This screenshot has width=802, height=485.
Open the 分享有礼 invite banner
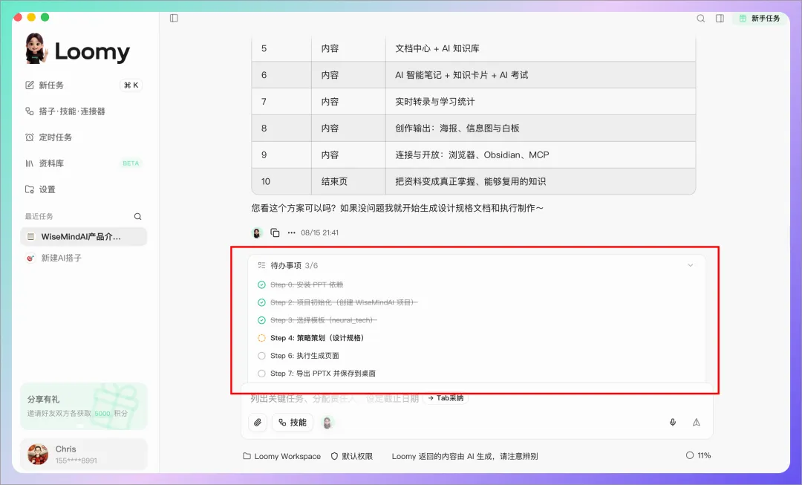click(84, 406)
